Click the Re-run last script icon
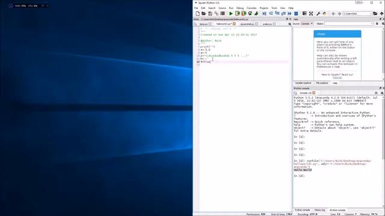The height and width of the screenshot is (216, 385). point(250,14)
